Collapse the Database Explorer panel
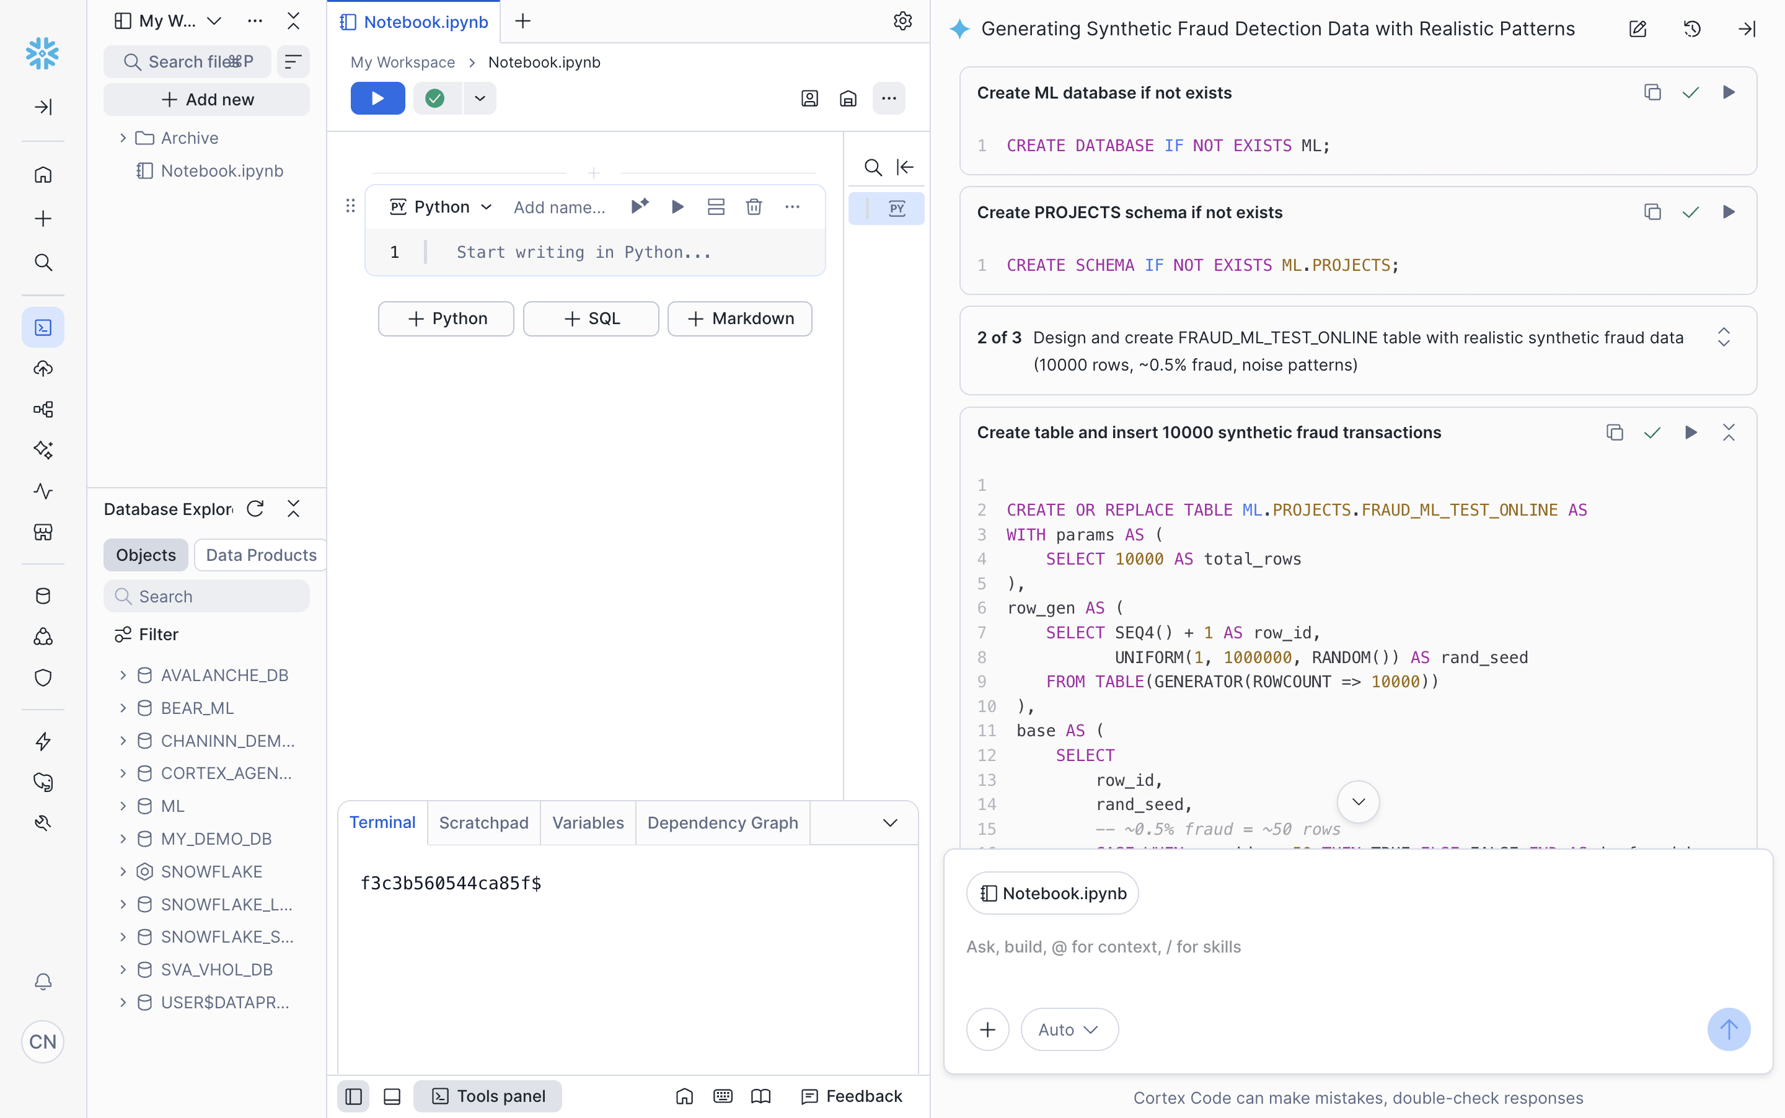 [x=293, y=509]
